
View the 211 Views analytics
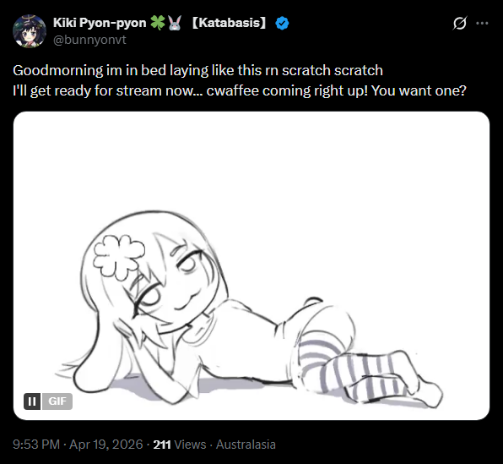point(179,445)
